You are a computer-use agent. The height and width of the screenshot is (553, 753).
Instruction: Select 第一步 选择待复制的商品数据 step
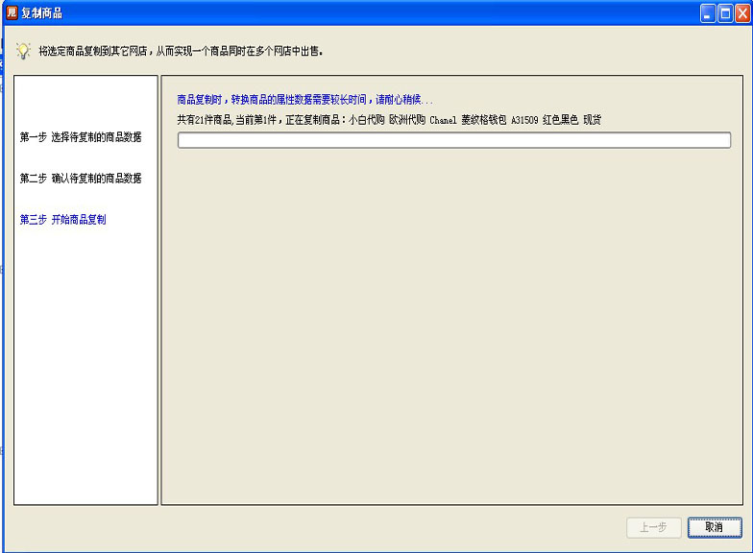point(81,136)
